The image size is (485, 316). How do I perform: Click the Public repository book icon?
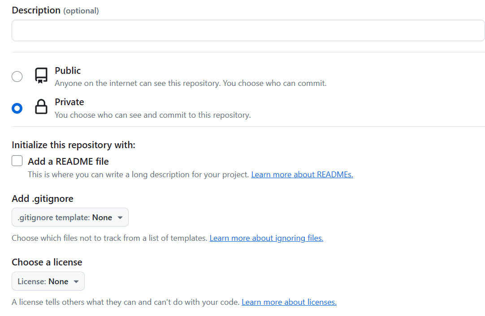tap(41, 76)
